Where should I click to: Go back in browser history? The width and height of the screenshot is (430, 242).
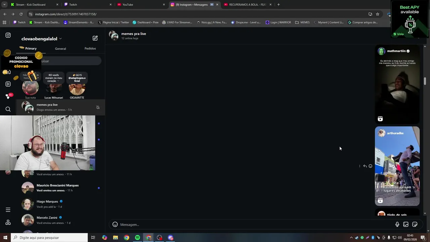click(5, 14)
